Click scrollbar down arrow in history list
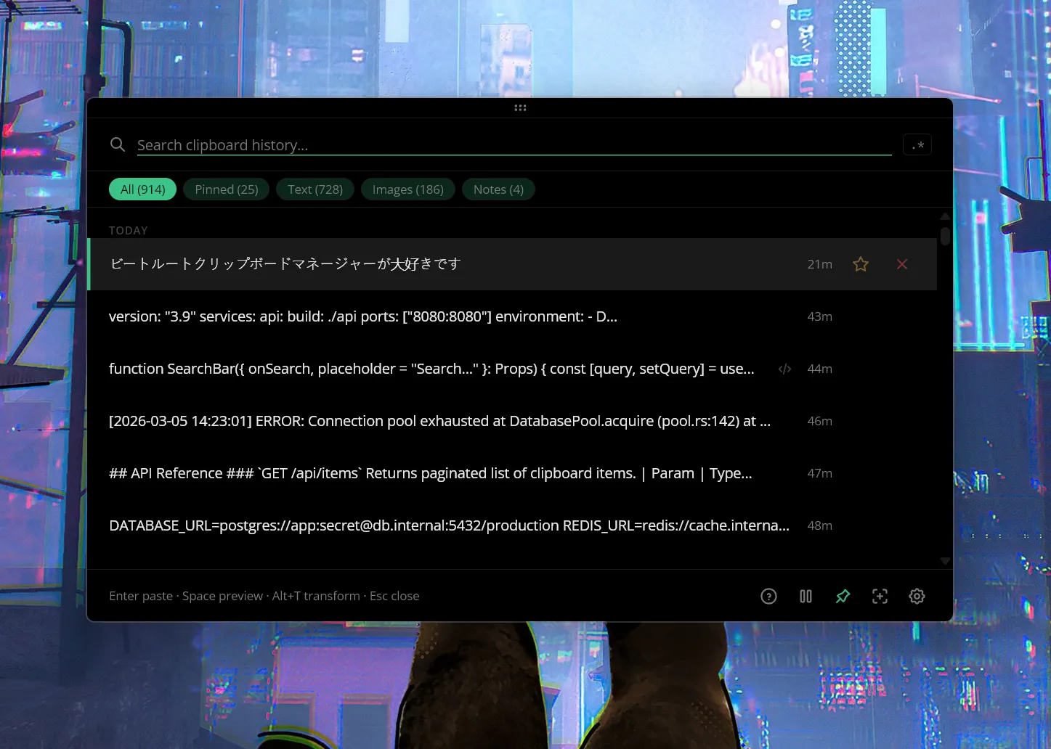 (945, 560)
